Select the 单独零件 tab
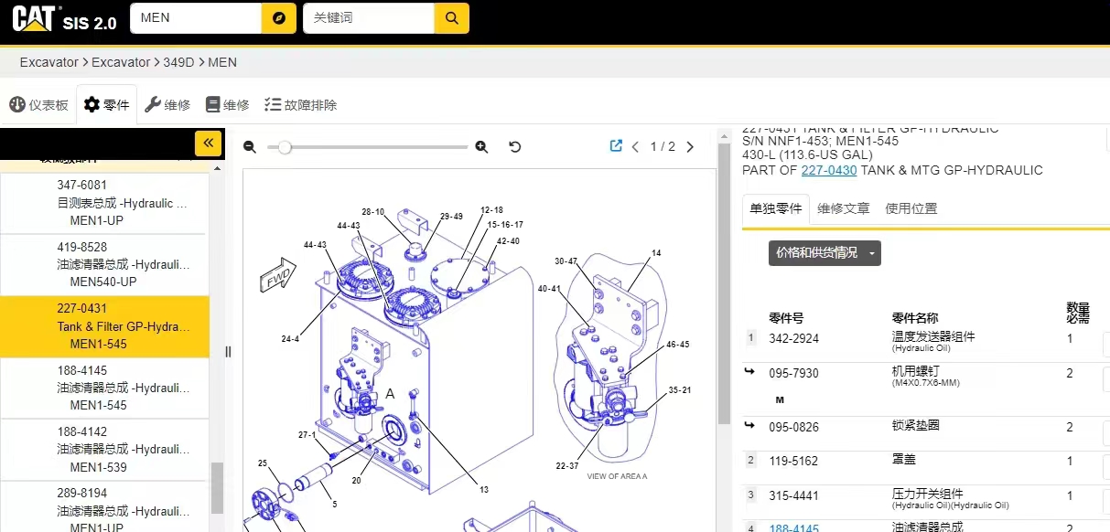The width and height of the screenshot is (1110, 532). point(776,208)
